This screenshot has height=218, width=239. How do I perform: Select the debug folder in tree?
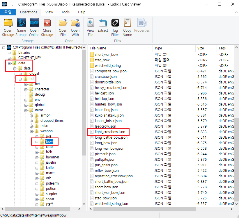tap(40, 94)
